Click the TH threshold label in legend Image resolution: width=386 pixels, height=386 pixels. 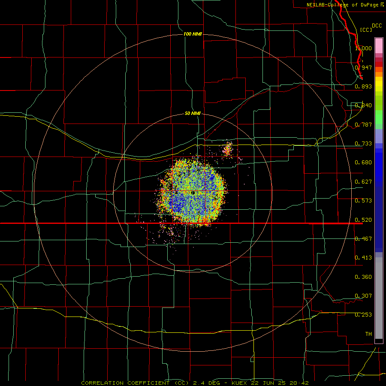[x=368, y=334]
